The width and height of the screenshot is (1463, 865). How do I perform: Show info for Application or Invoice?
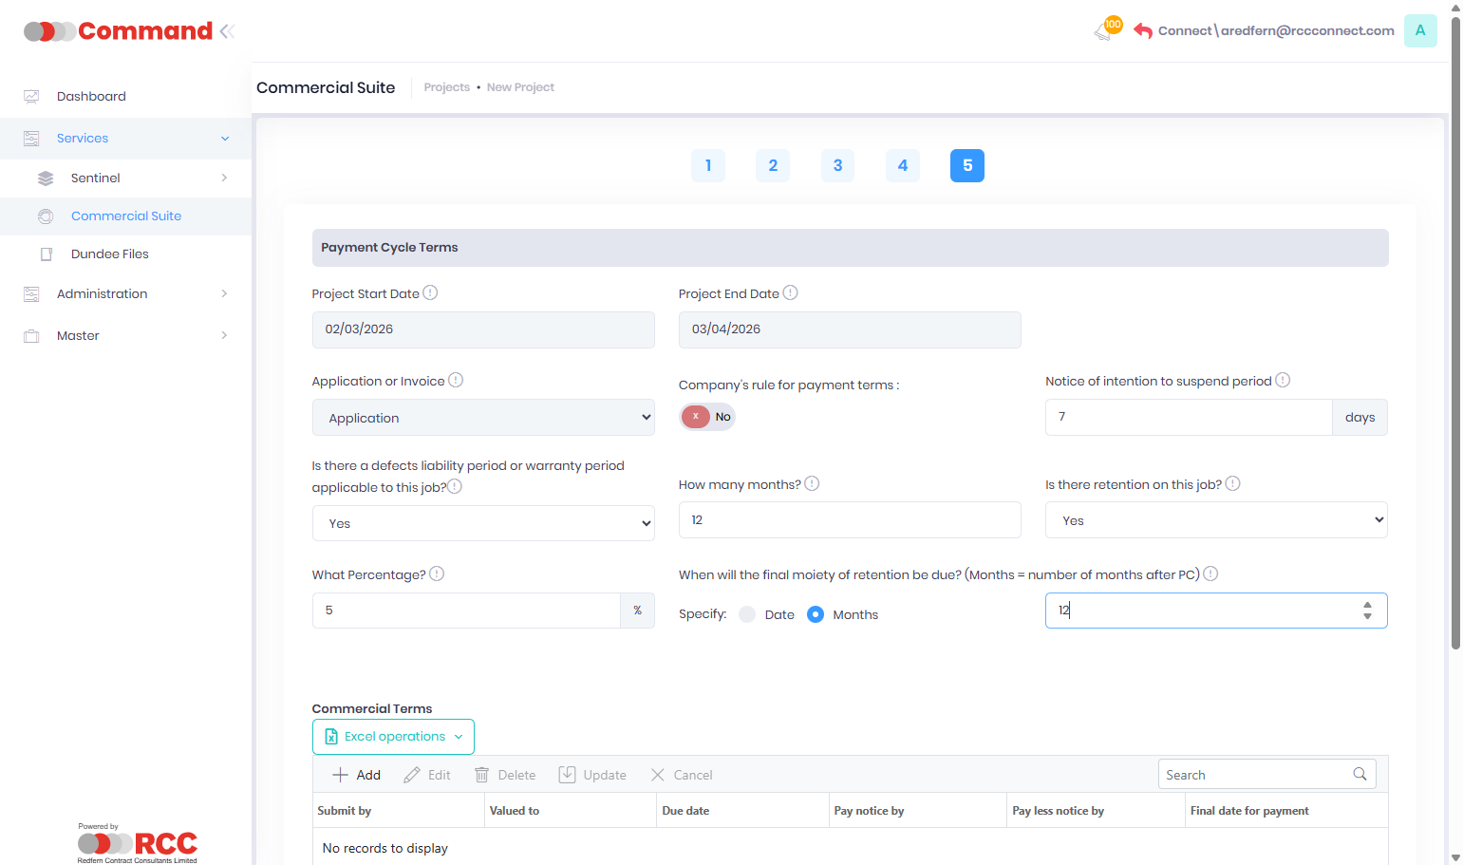[x=456, y=380]
